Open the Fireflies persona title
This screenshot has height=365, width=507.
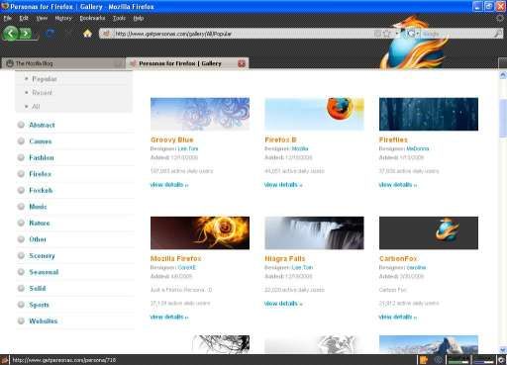tap(393, 139)
